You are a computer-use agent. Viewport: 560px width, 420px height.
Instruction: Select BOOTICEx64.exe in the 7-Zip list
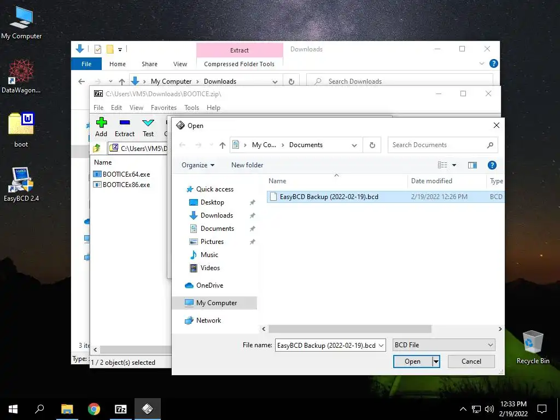(x=121, y=174)
